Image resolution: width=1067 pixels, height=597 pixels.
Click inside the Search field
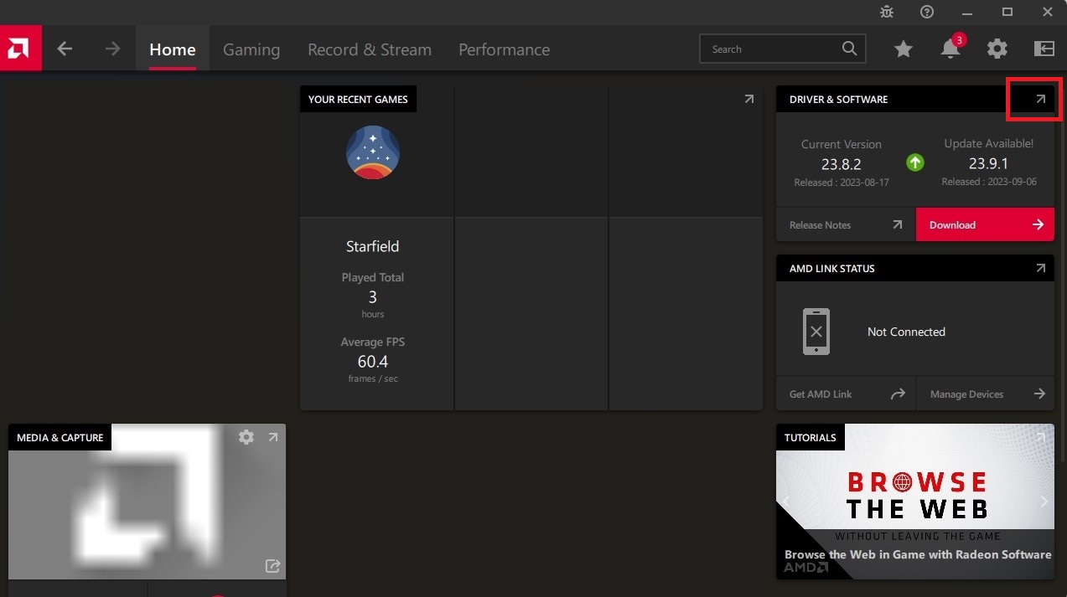(x=782, y=49)
